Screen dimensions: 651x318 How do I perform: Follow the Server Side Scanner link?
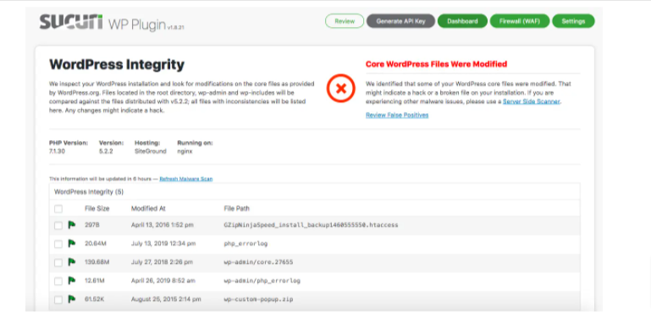tap(532, 101)
